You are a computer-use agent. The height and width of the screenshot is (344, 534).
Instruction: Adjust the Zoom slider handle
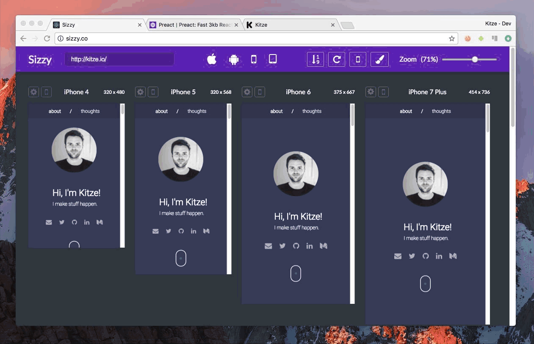[x=475, y=59]
